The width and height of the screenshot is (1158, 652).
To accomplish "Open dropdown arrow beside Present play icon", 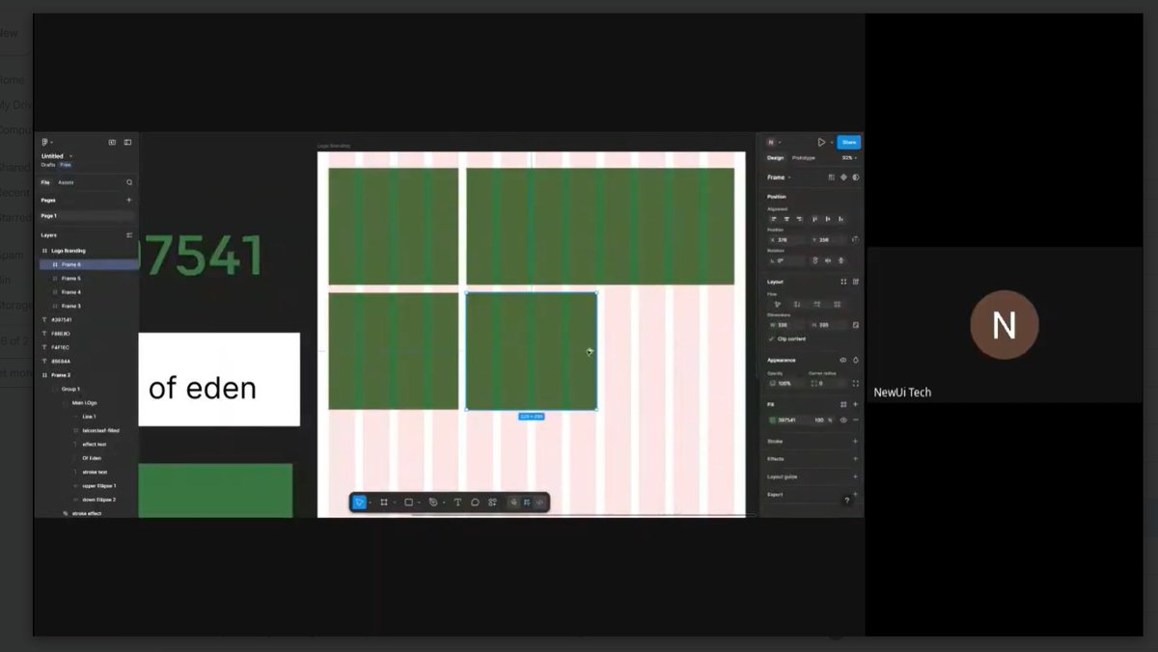I will [x=832, y=143].
